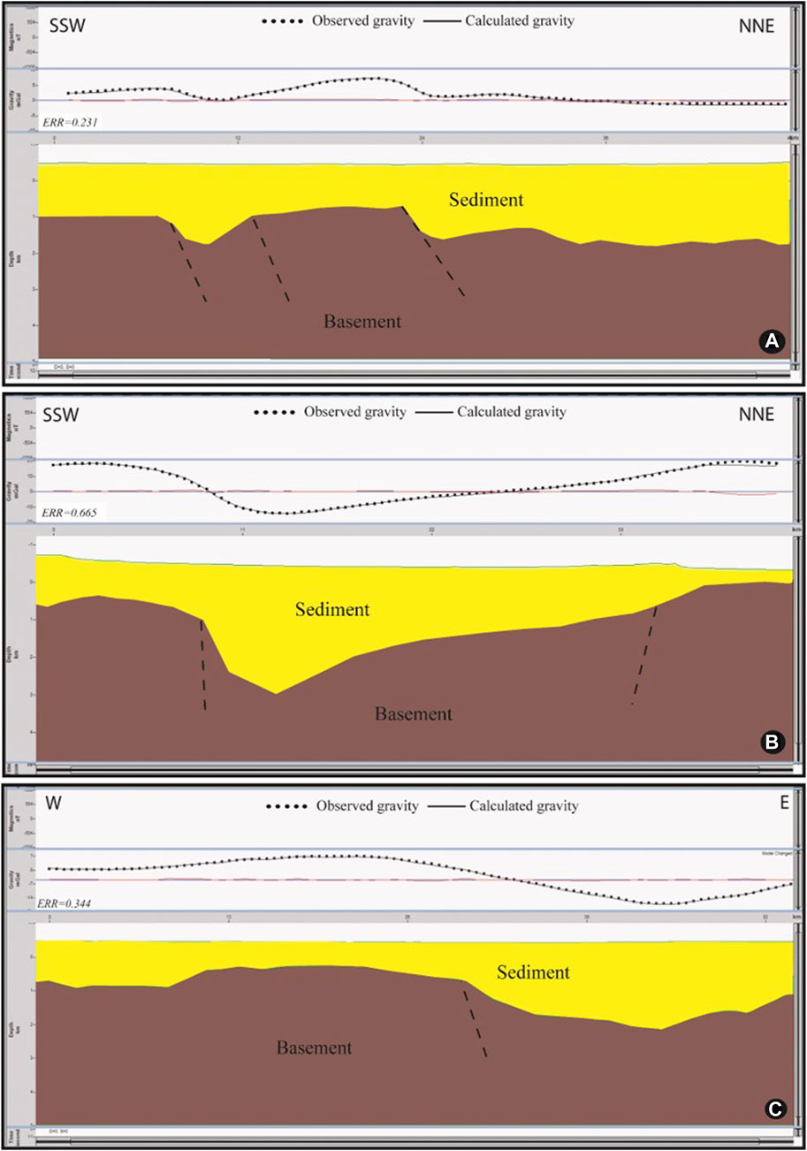This screenshot has height=1151, width=807.
Task: Click Calculated gravity legend text in panel A
Action: [522, 20]
